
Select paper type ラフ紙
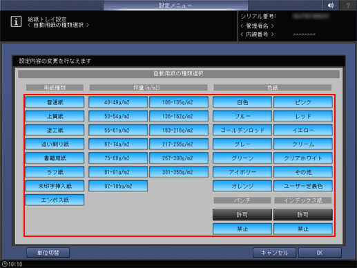coord(55,172)
